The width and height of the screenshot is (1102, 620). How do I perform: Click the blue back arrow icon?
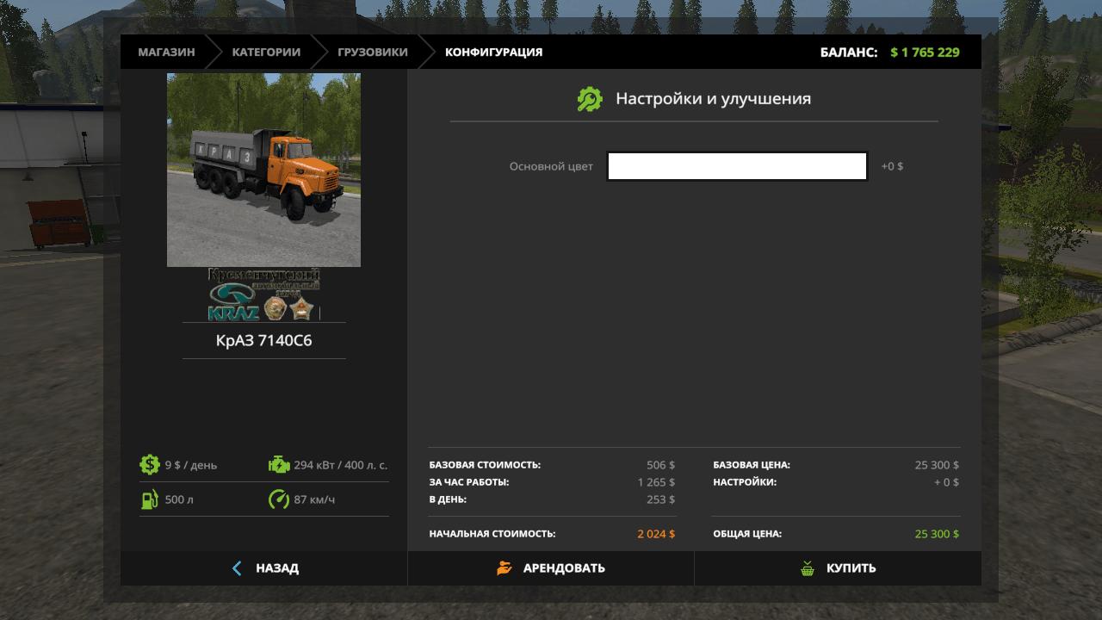(x=237, y=568)
